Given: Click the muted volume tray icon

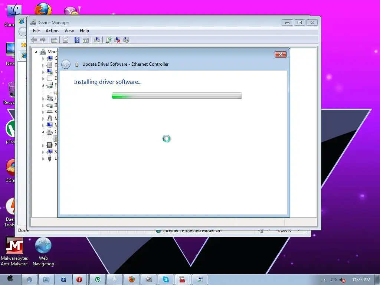Looking at the screenshot, I should (x=342, y=280).
